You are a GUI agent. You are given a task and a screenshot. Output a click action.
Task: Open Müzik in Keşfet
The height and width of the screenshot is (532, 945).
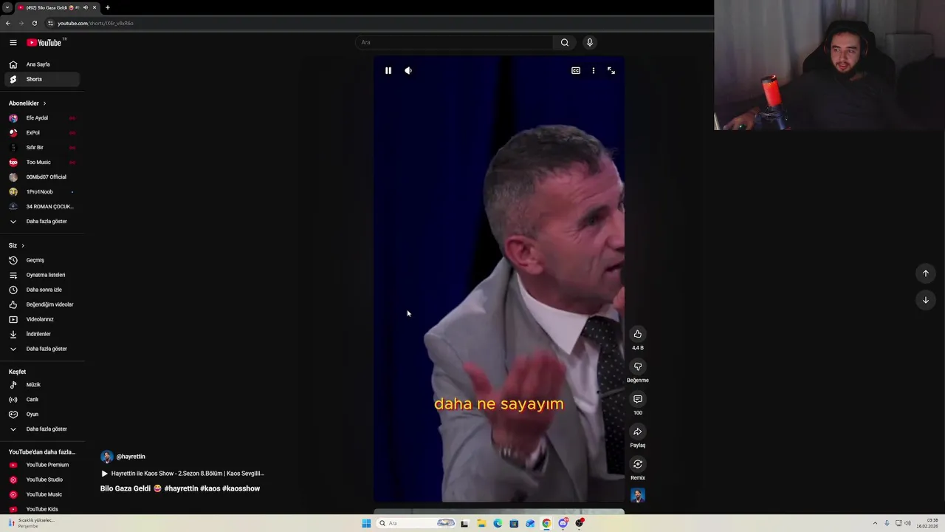click(41, 385)
